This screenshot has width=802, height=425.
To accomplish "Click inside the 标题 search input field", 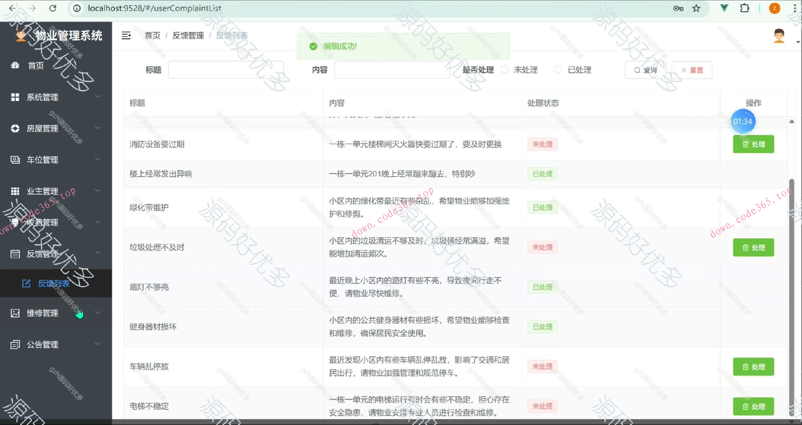I will [x=226, y=70].
